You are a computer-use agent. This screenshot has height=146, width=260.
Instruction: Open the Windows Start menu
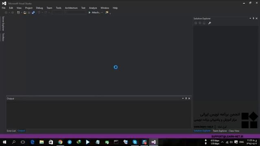pyautogui.click(x=4, y=142)
